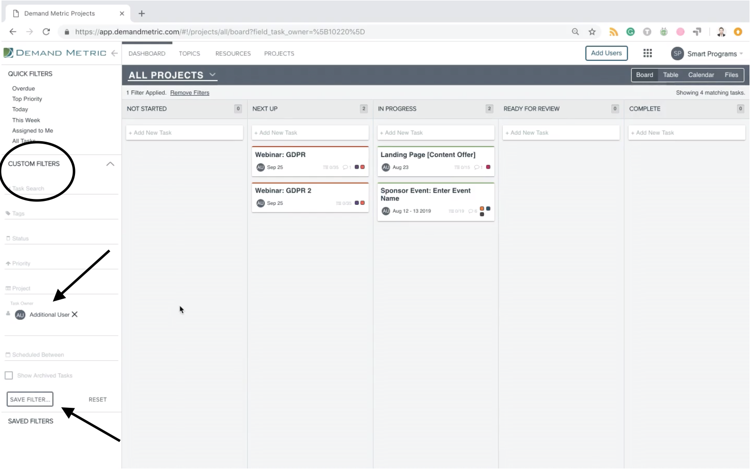Click the browser back arrow

13,32
